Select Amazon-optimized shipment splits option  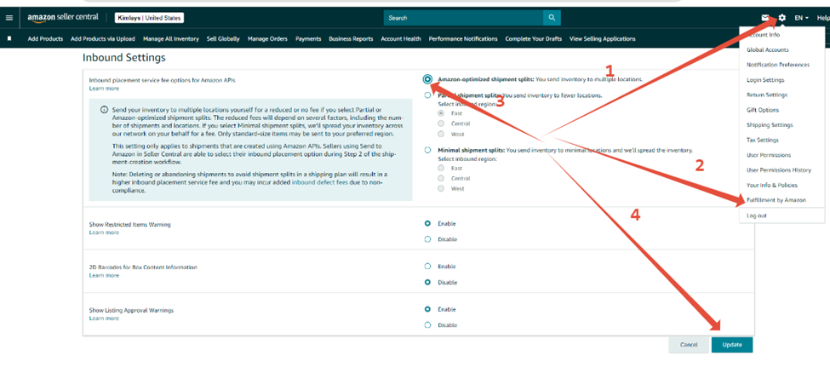tap(427, 79)
